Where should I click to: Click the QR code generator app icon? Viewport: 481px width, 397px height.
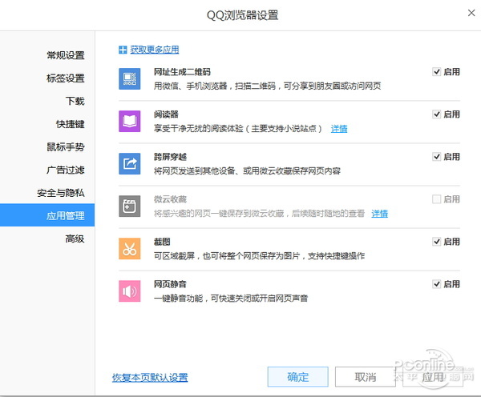click(x=129, y=78)
